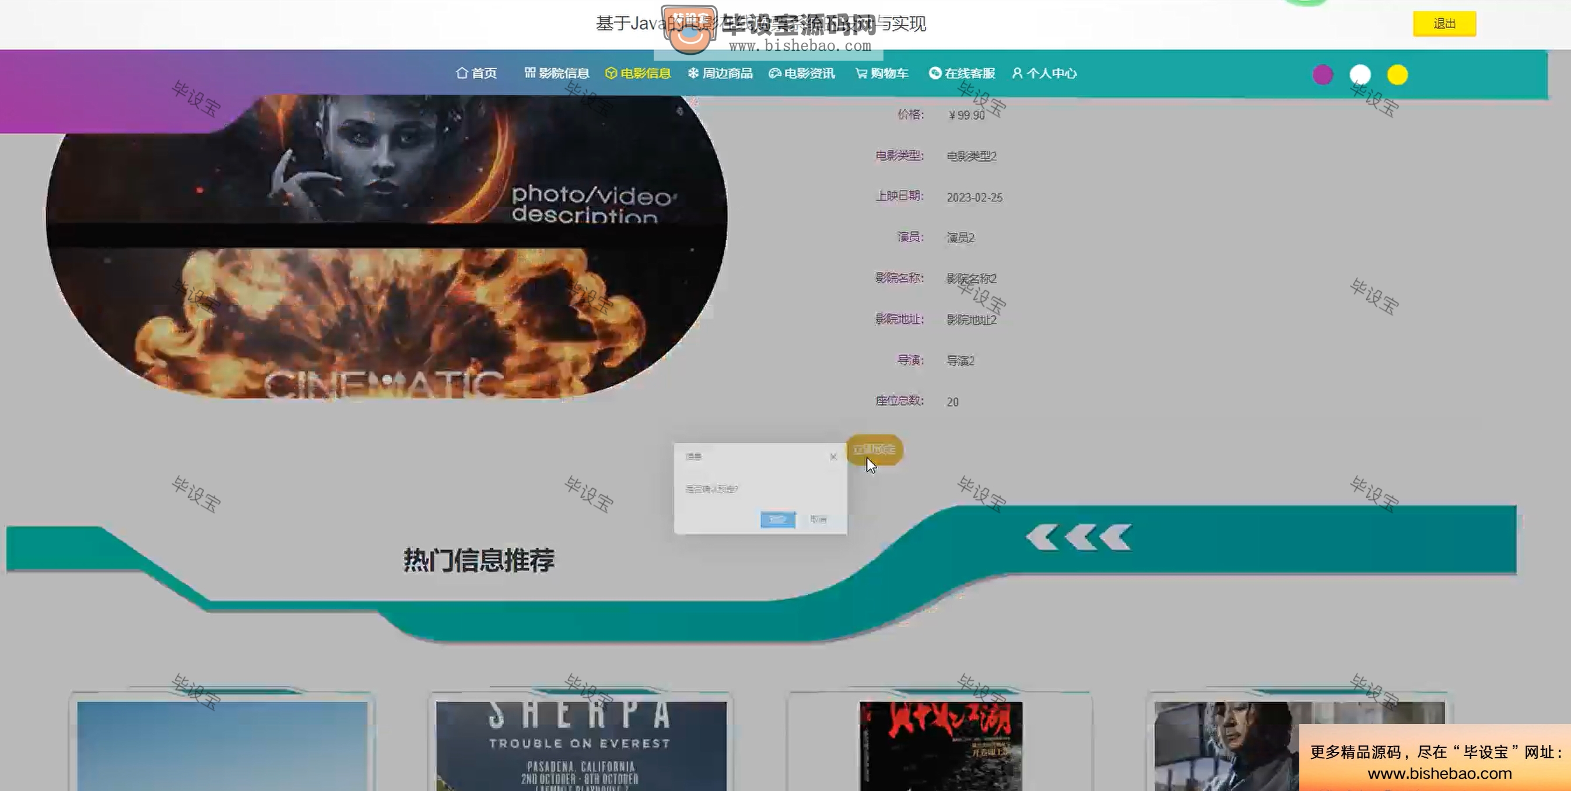The width and height of the screenshot is (1571, 791).
Task: Click the movie type value 电影类型2
Action: pyautogui.click(x=972, y=156)
